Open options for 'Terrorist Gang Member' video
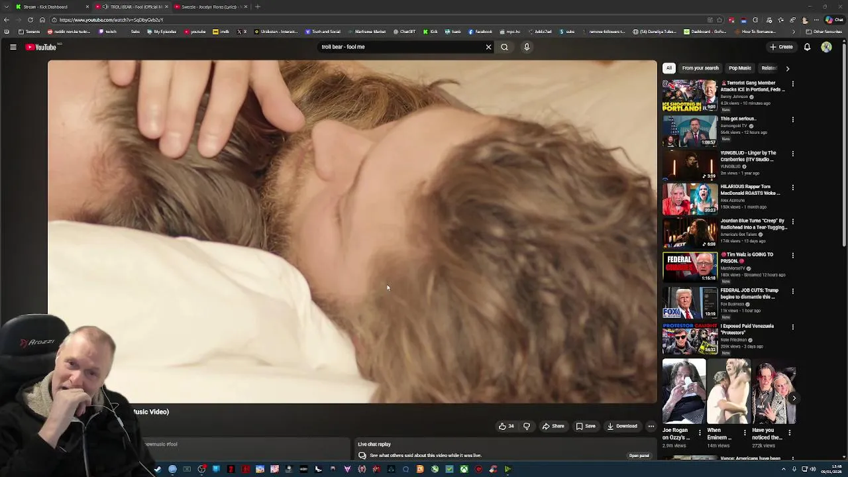The image size is (848, 477). tap(792, 84)
